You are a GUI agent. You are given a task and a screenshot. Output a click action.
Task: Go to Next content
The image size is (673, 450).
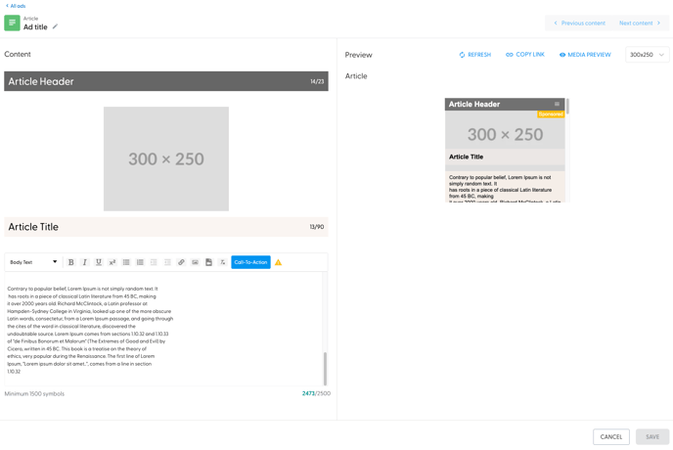pos(640,23)
